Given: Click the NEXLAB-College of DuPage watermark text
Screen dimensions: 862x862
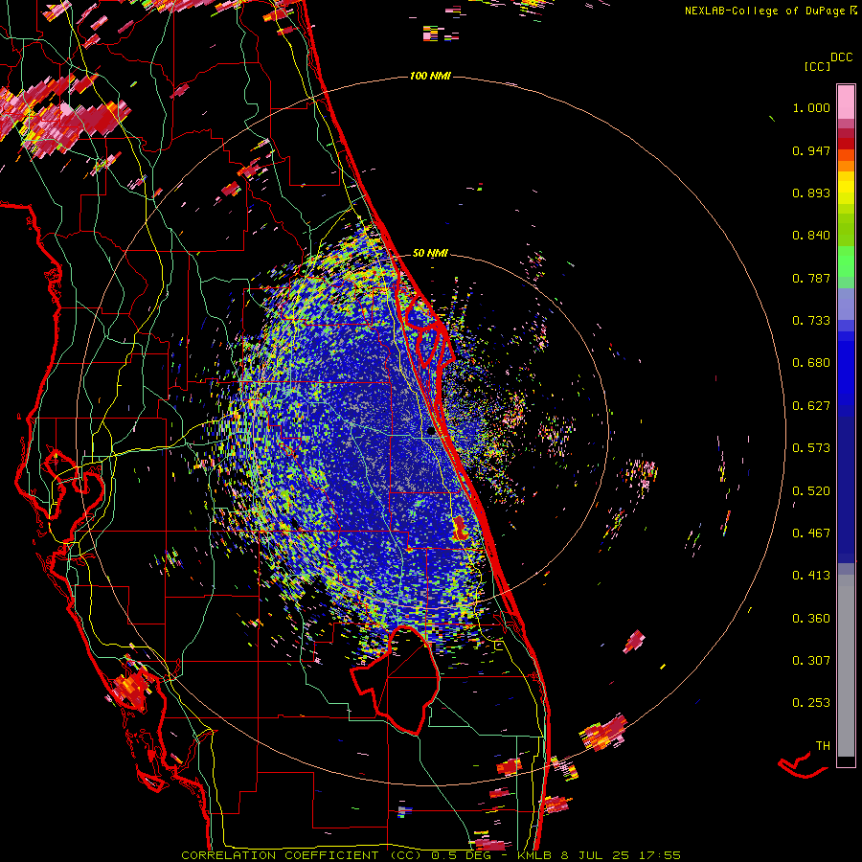Looking at the screenshot, I should (x=771, y=11).
